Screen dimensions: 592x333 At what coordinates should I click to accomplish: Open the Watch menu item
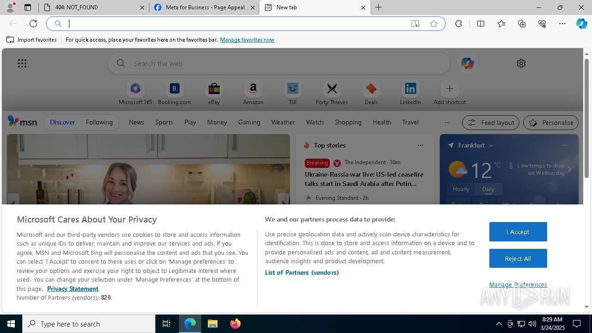point(314,122)
